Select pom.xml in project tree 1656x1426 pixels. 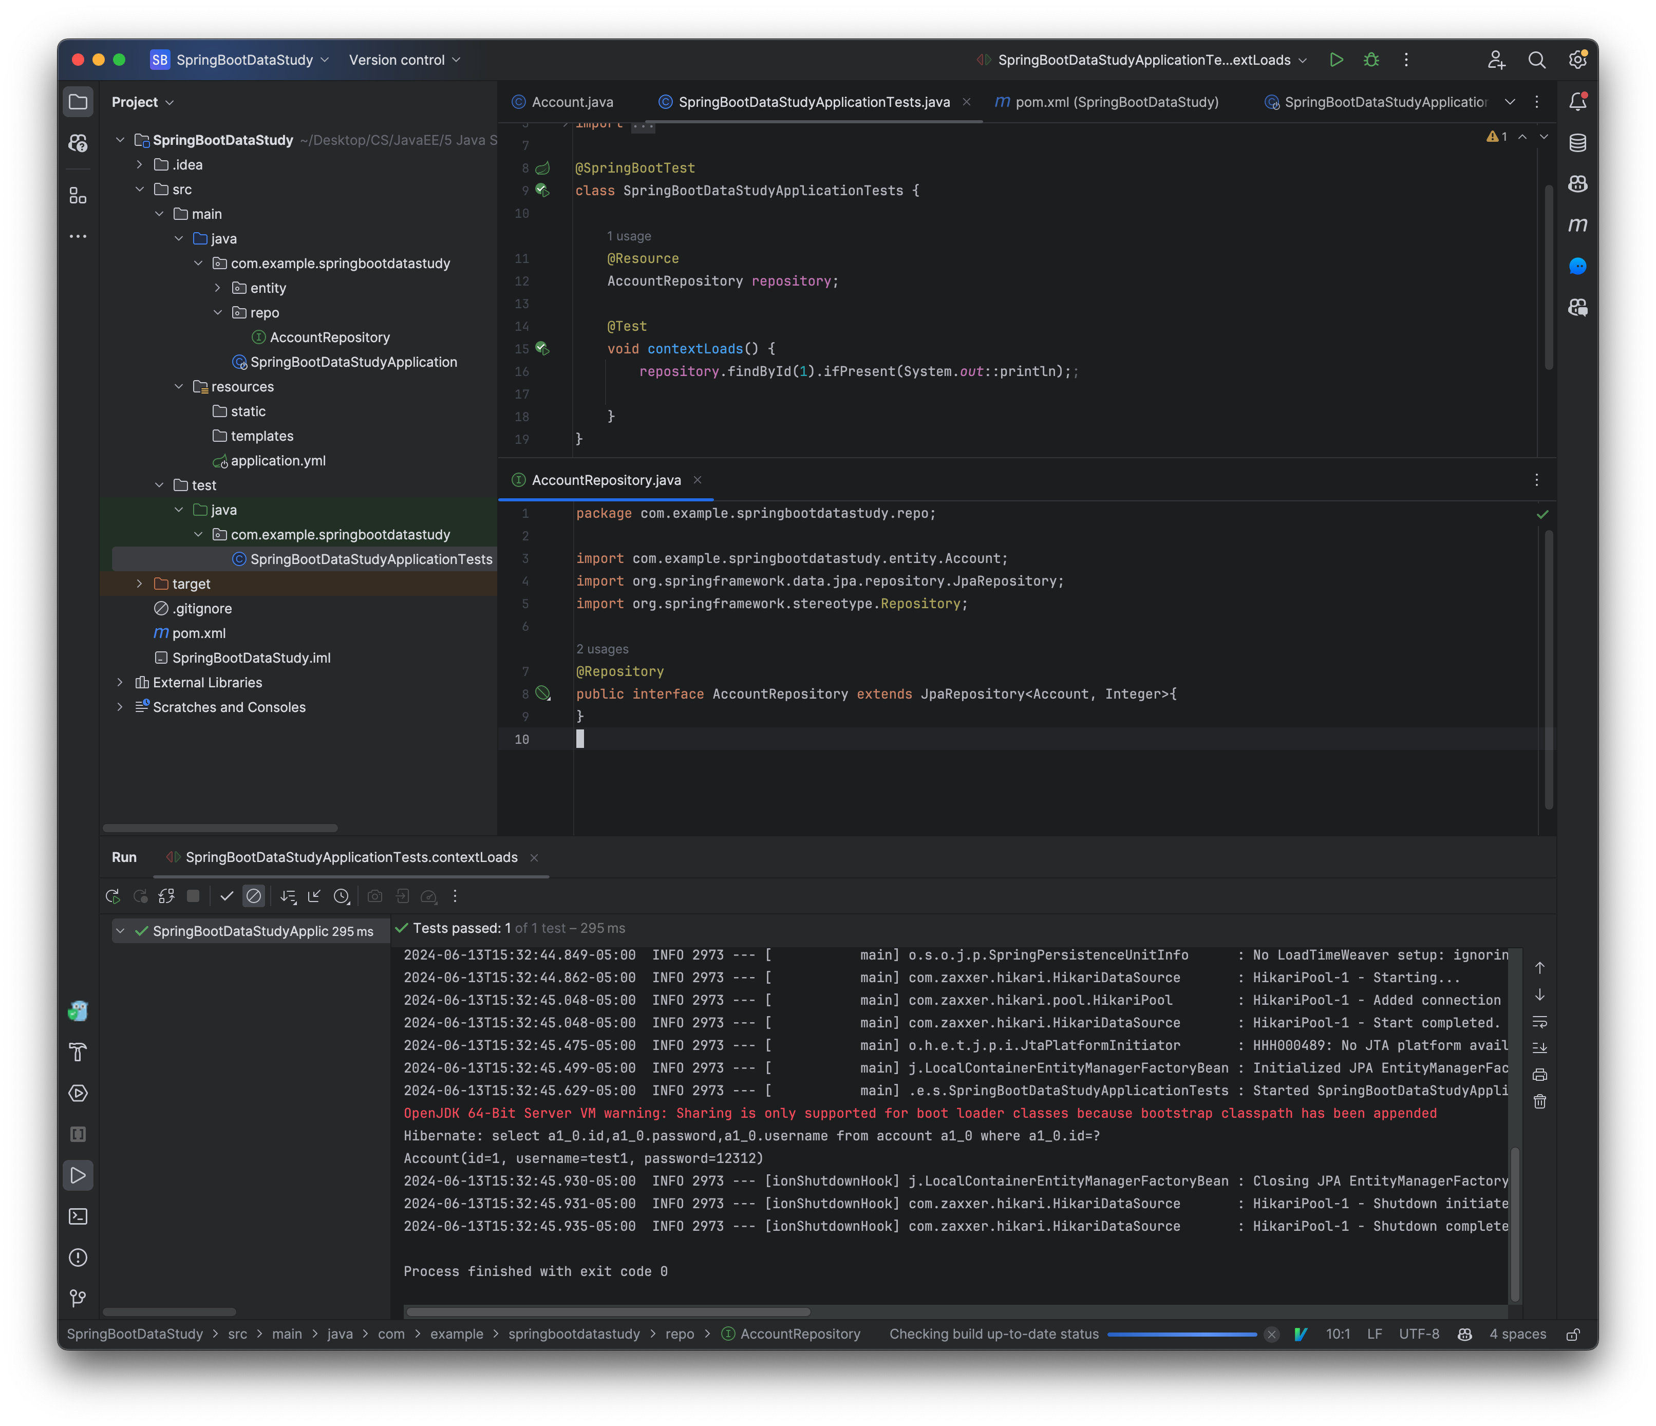pos(190,633)
